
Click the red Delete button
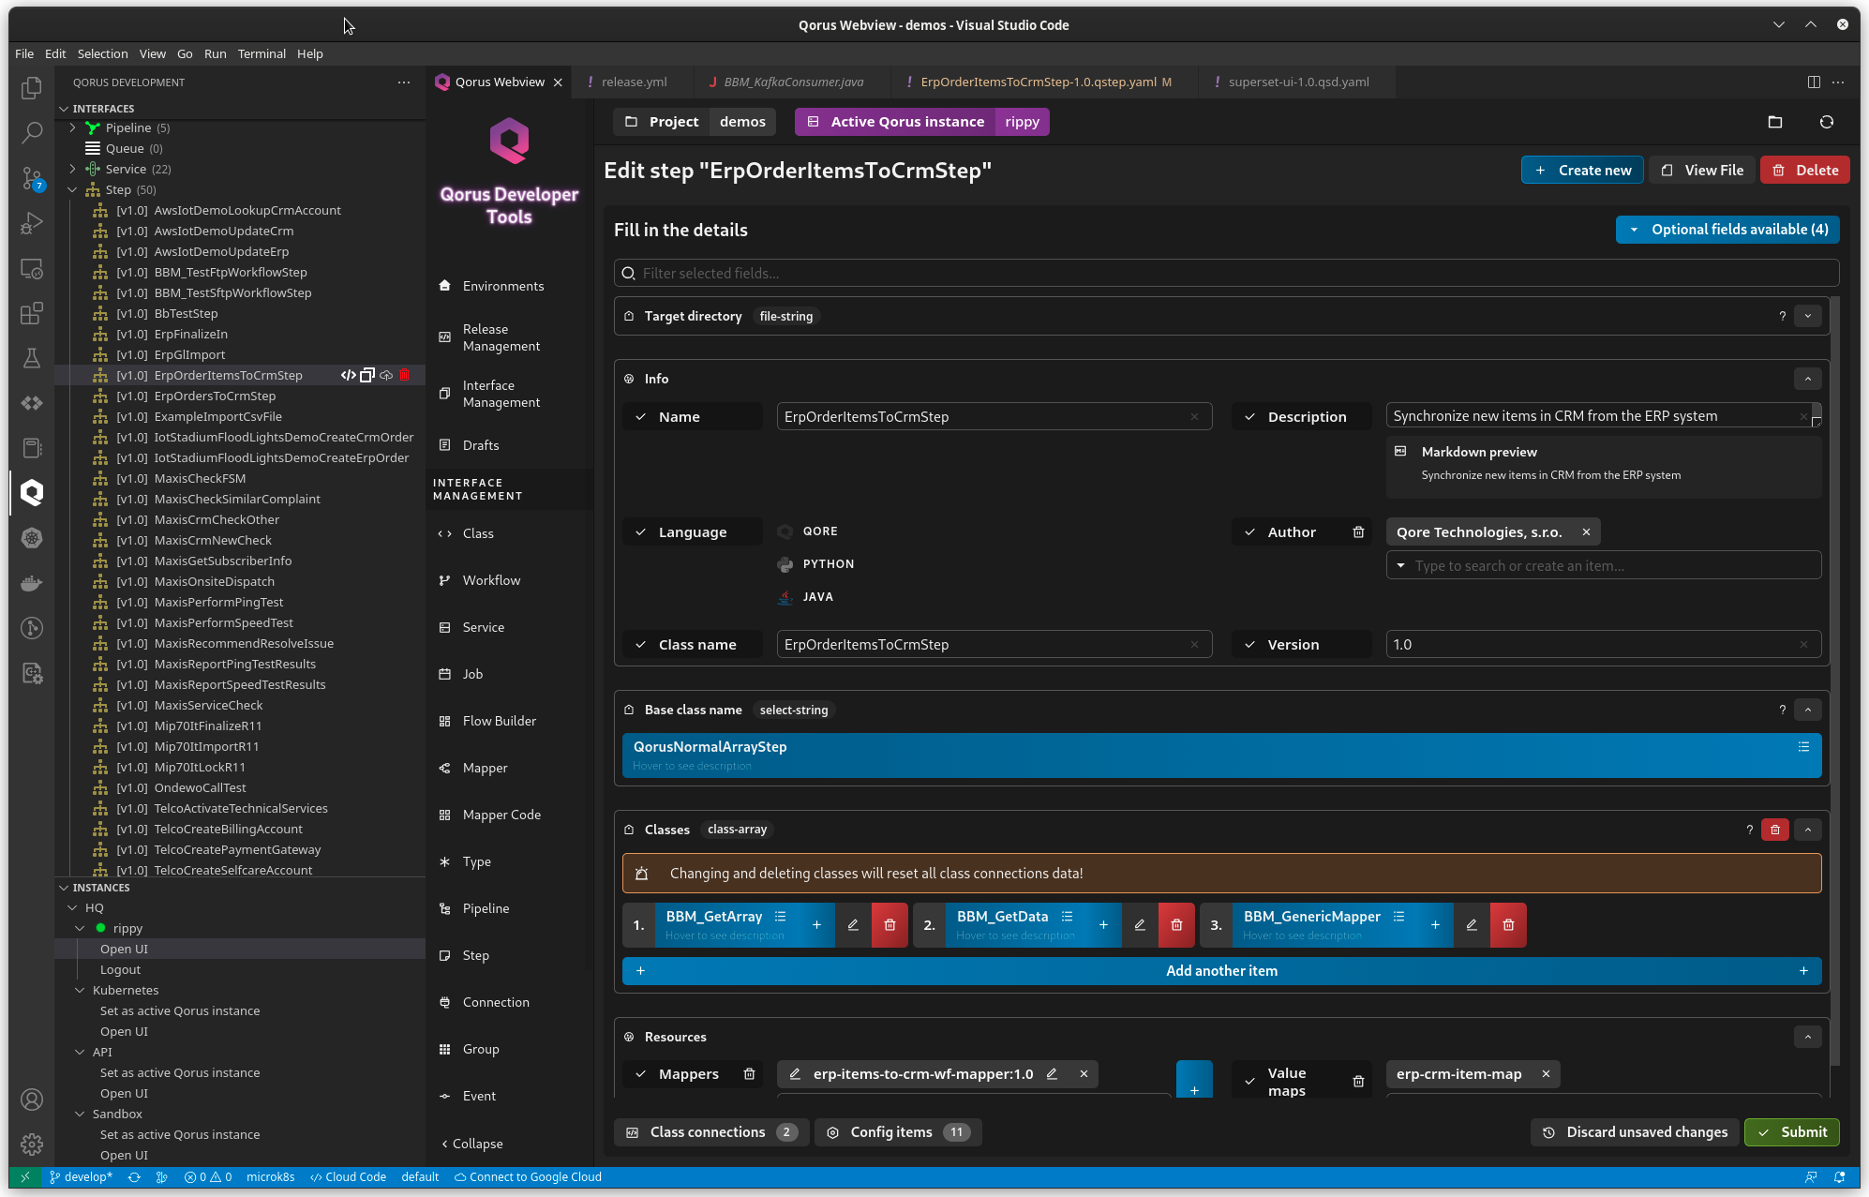click(x=1805, y=171)
